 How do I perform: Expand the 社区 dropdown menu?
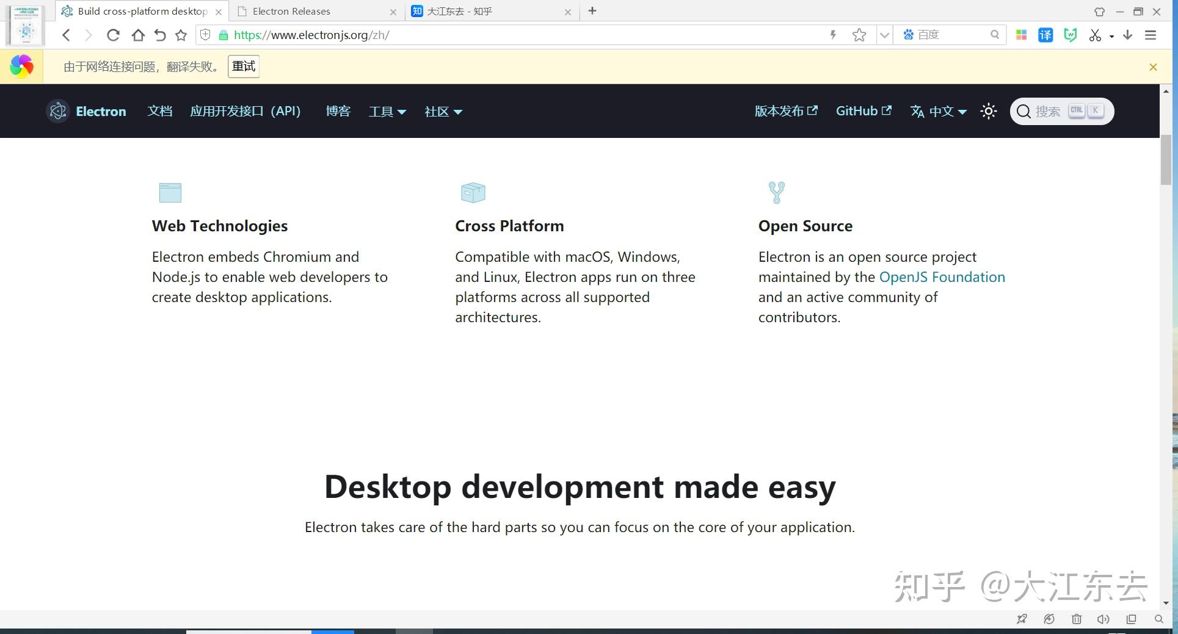click(x=443, y=111)
